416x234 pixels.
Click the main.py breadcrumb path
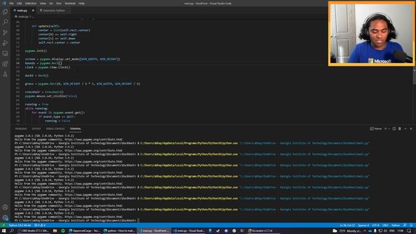click(23, 17)
